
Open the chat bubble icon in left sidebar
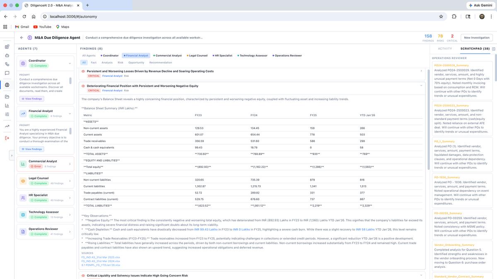7,73
